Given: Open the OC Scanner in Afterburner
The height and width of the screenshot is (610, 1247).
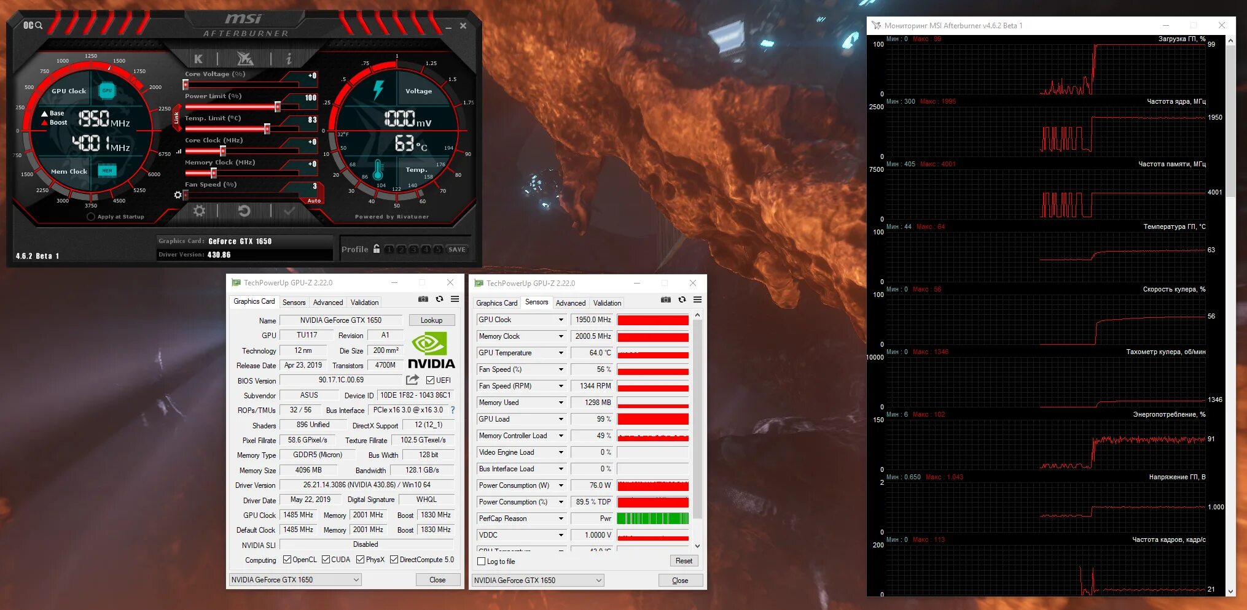Looking at the screenshot, I should [33, 25].
